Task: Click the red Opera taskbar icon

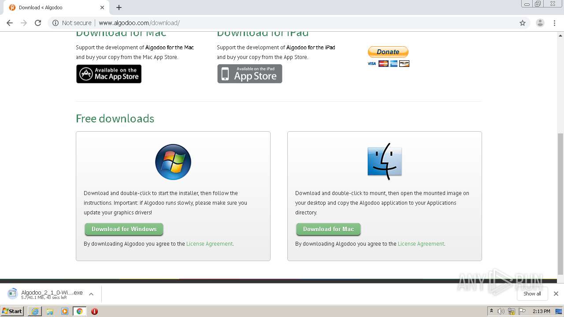Action: point(94,311)
